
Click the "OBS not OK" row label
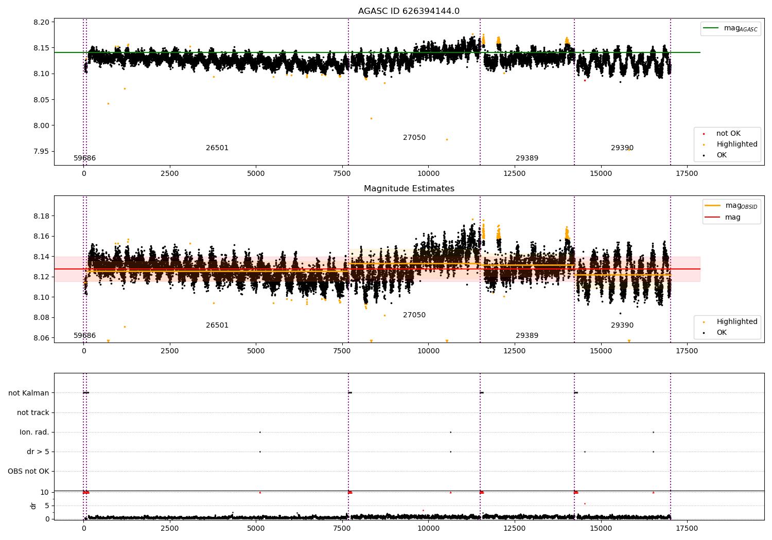[x=28, y=471]
